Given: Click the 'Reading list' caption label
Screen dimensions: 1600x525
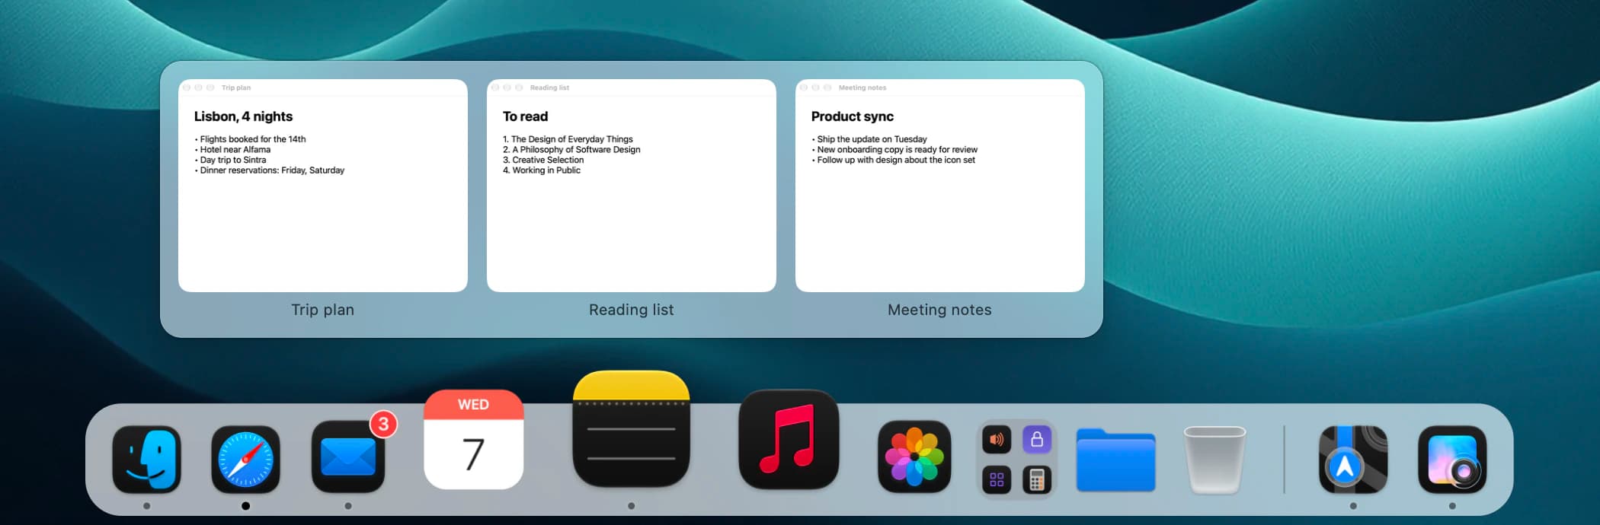Looking at the screenshot, I should coord(632,310).
